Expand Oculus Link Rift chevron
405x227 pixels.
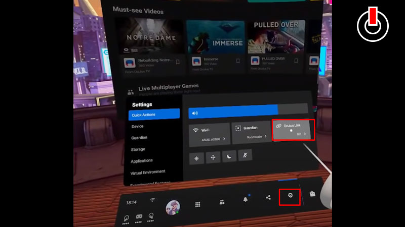[305, 134]
